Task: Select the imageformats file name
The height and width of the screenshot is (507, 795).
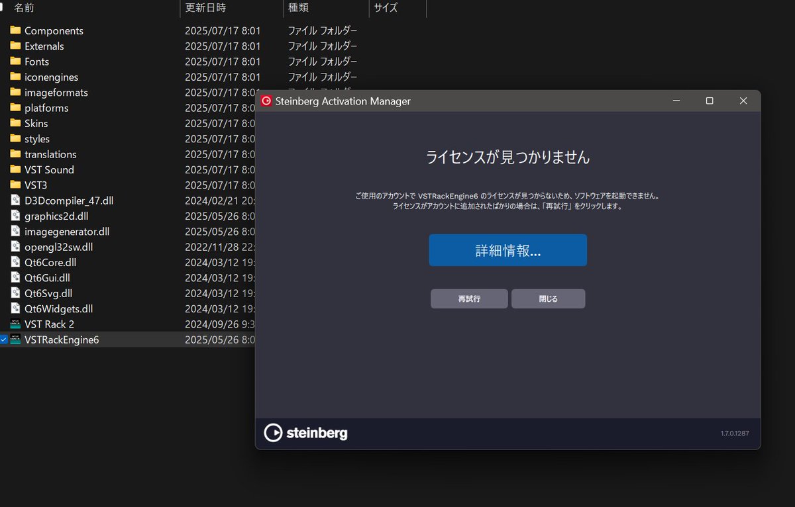Action: click(x=56, y=92)
